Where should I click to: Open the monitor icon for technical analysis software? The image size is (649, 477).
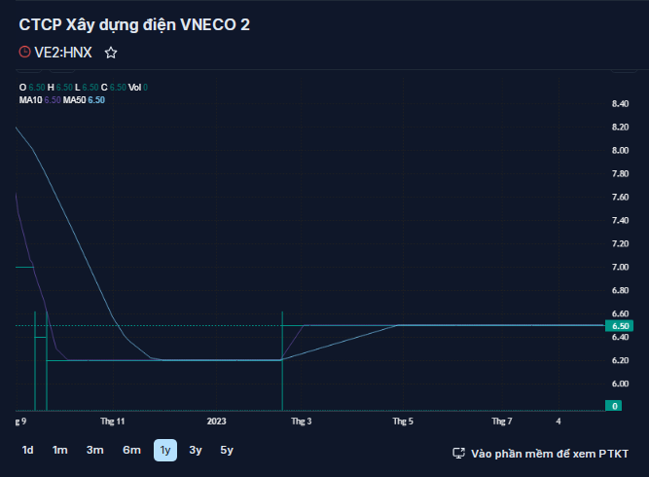(x=458, y=454)
